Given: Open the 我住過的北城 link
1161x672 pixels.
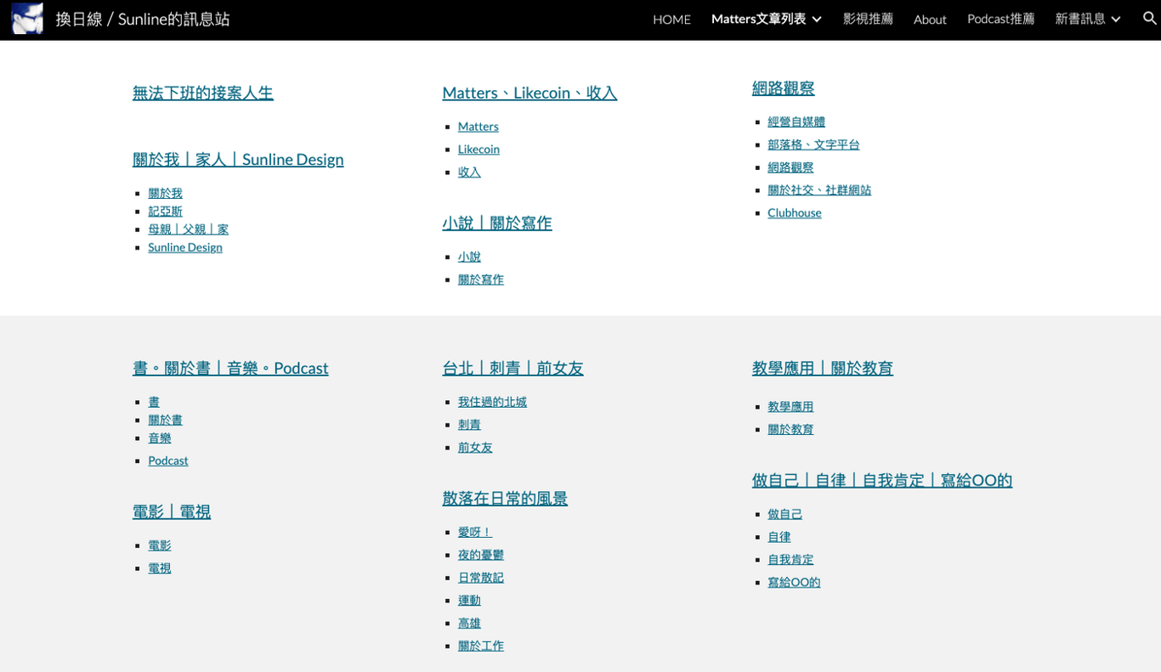Looking at the screenshot, I should point(492,402).
